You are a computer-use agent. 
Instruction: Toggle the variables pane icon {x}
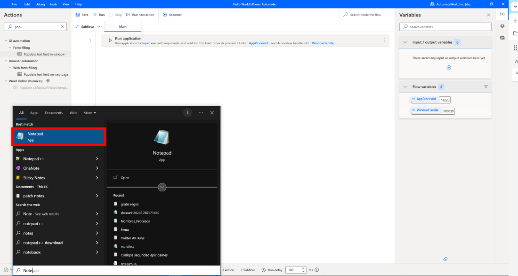502,14
